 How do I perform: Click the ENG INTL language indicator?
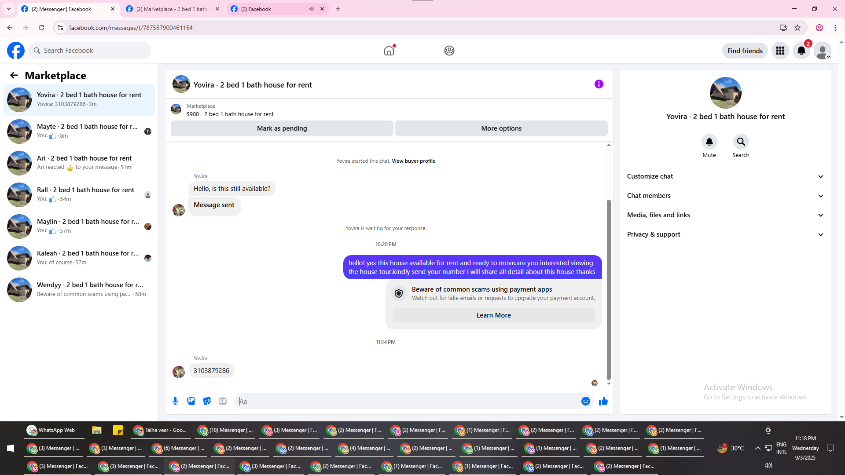[x=782, y=448]
